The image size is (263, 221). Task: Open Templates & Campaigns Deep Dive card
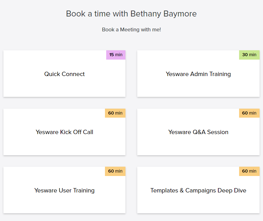pyautogui.click(x=198, y=200)
